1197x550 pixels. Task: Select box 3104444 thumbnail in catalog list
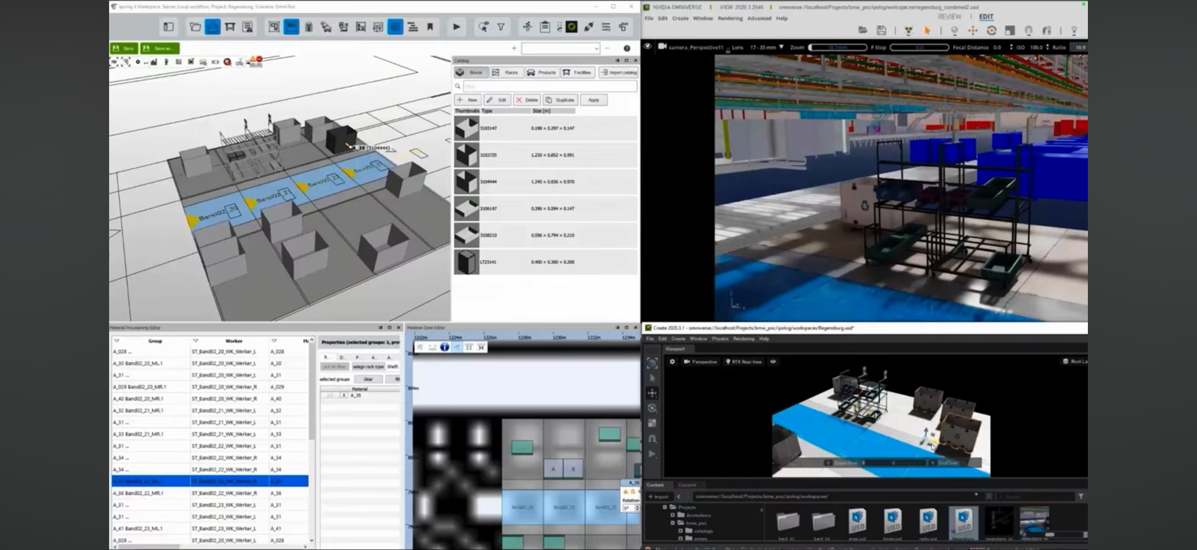click(466, 182)
